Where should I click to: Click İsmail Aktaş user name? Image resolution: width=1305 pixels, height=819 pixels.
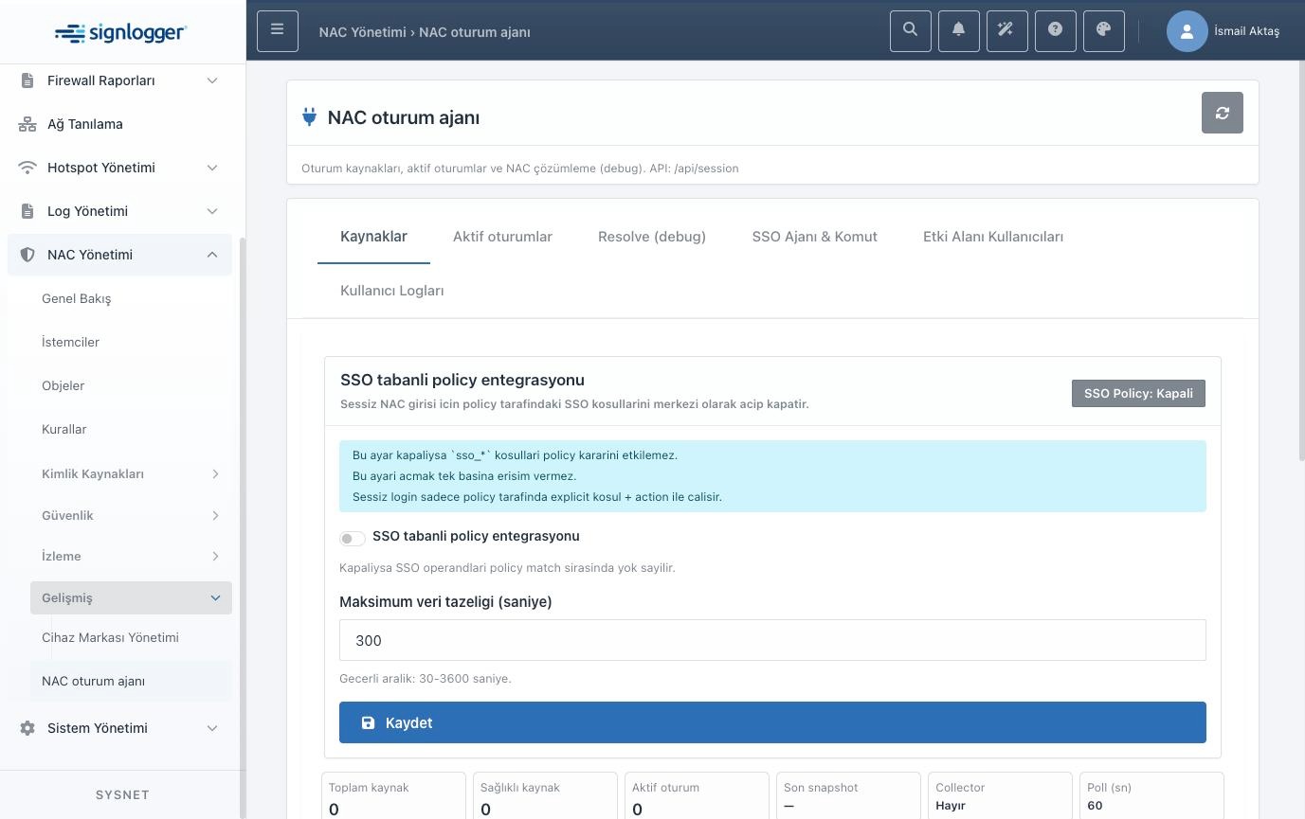1247,31
